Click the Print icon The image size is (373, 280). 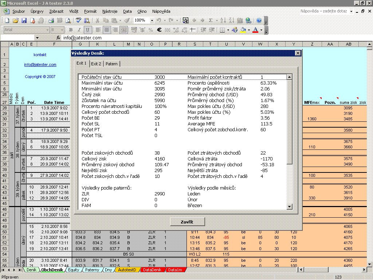tap(51, 20)
